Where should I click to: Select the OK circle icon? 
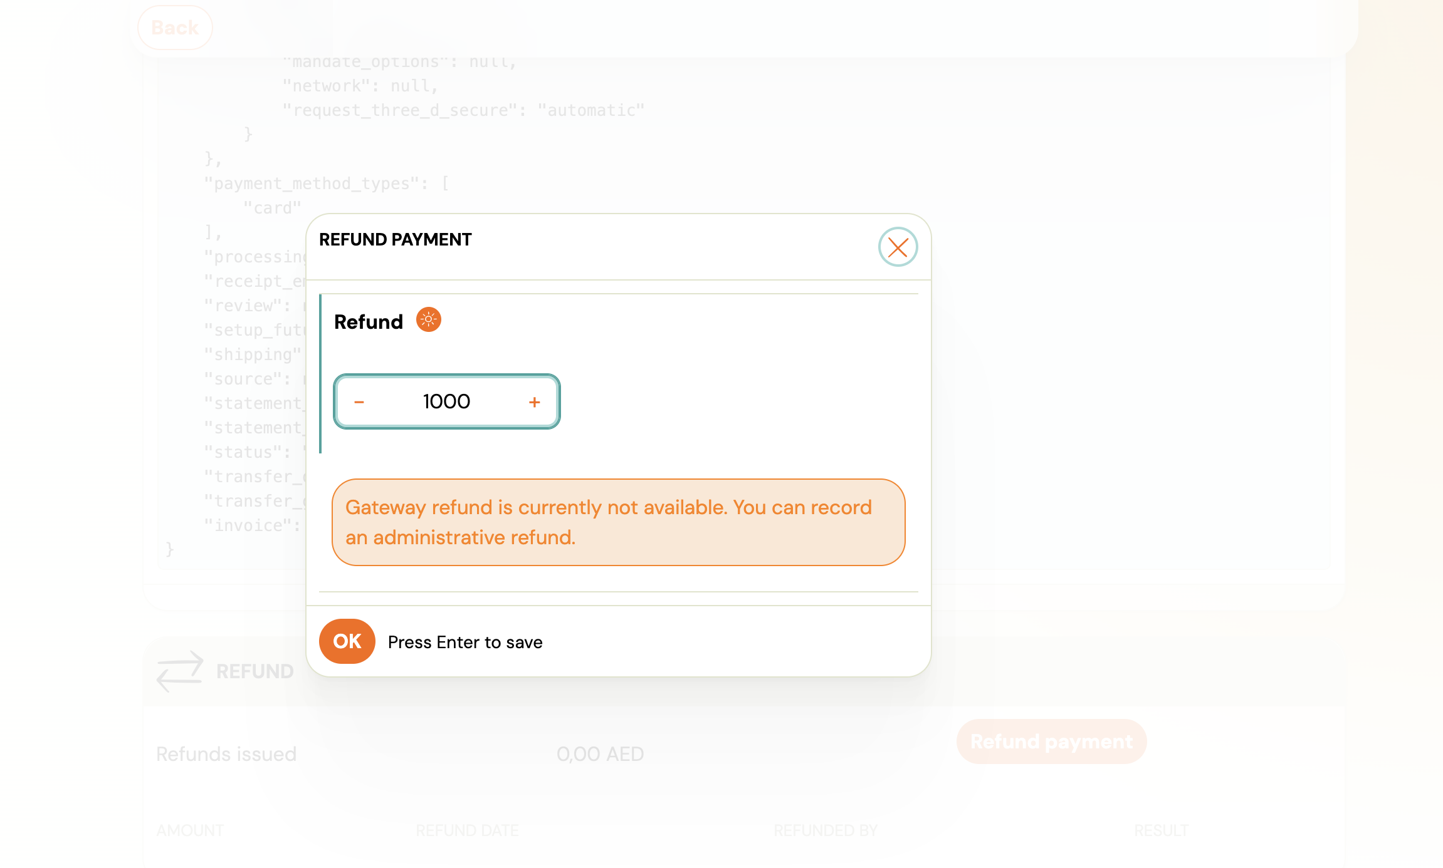coord(347,641)
